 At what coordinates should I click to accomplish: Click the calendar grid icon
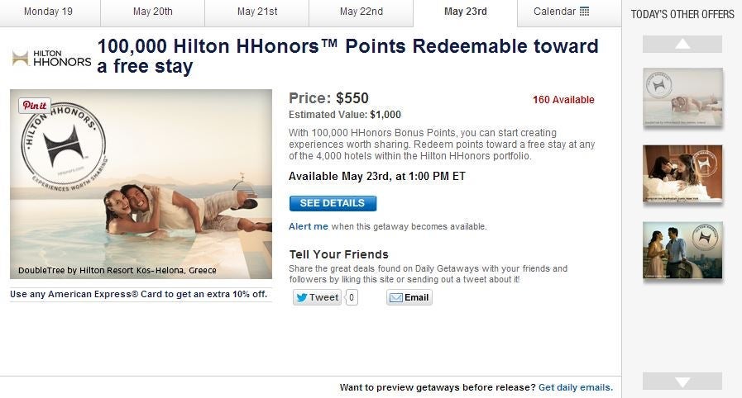click(x=584, y=12)
